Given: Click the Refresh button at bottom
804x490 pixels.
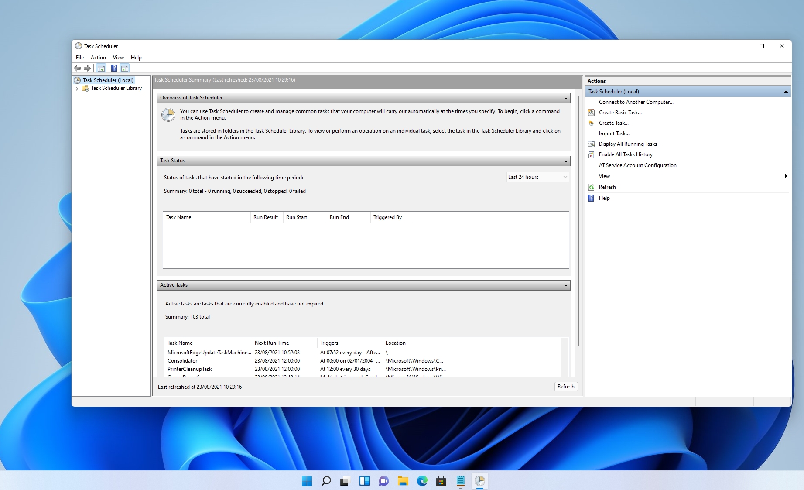Looking at the screenshot, I should [566, 387].
